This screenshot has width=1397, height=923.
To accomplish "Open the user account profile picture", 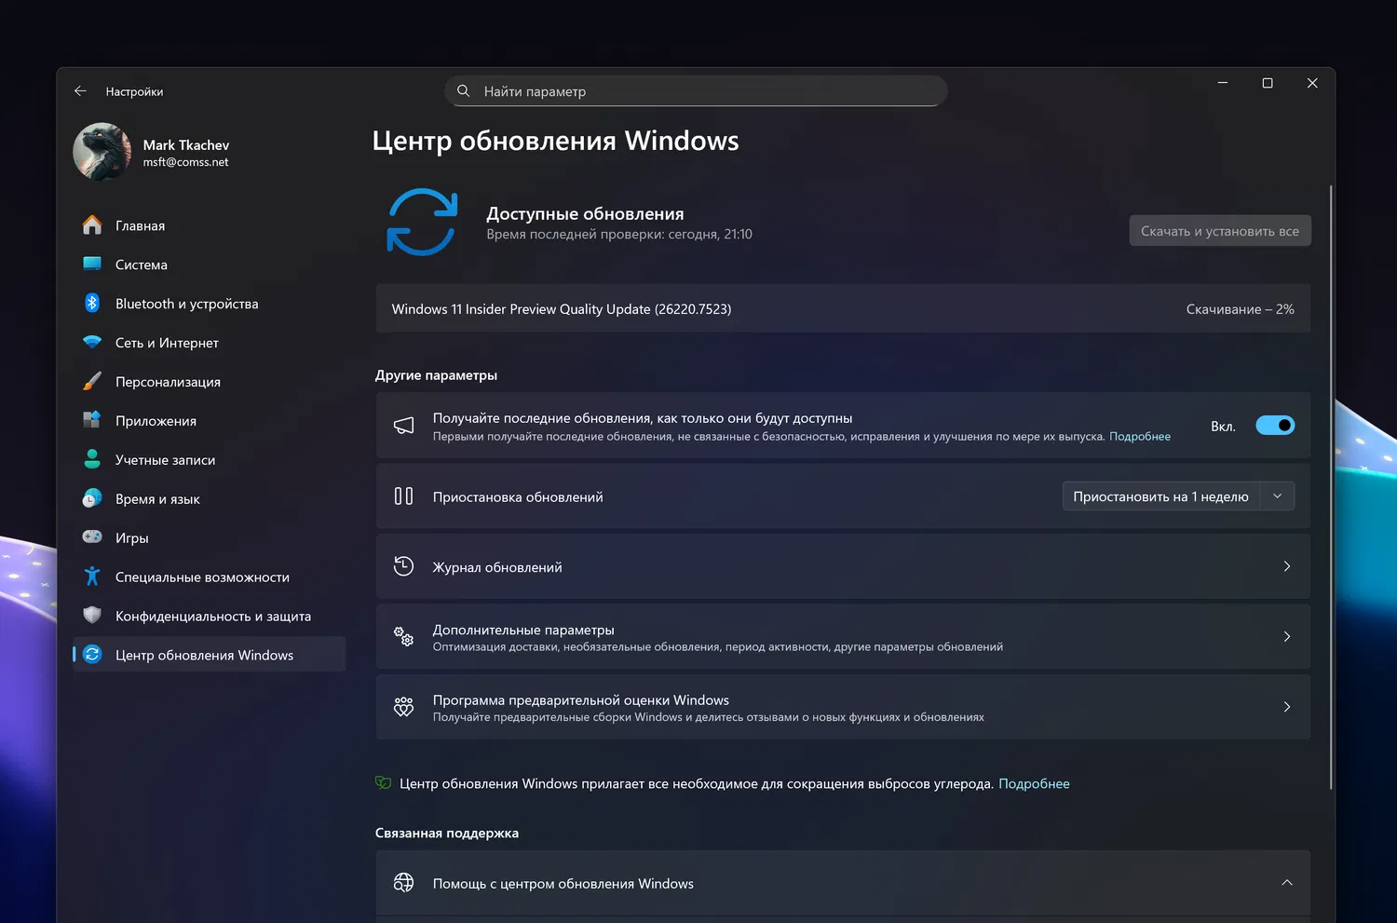I will point(102,152).
